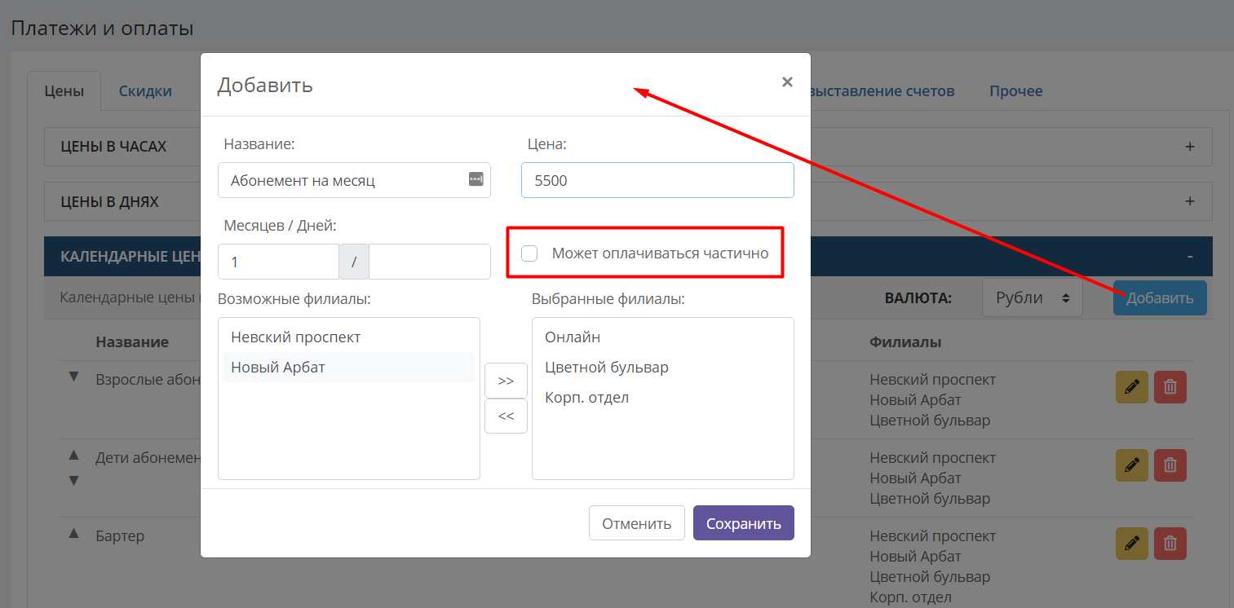Screen dimensions: 1234x608
Task: Edit the Дети абонемент row with pencil icon
Action: pos(1131,465)
